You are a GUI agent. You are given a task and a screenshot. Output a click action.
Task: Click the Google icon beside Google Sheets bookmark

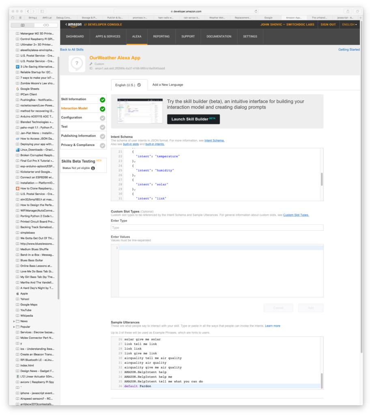click(17, 89)
